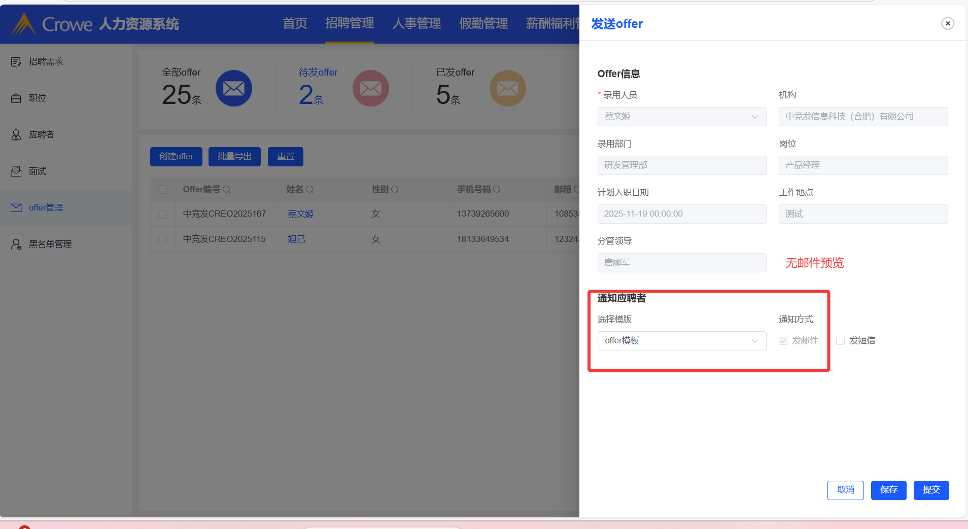Open 面试 in the sidebar

pos(66,171)
